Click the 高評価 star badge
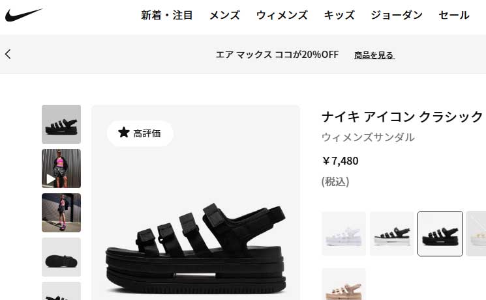486x300 pixels. pyautogui.click(x=140, y=133)
